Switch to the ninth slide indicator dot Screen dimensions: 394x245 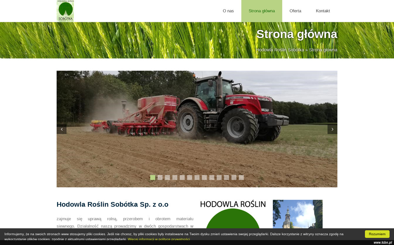pos(212,178)
